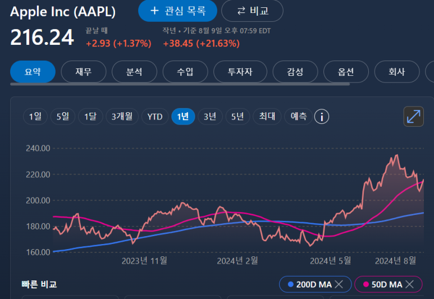Set chart range to 1일
434x299 pixels.
[35, 117]
